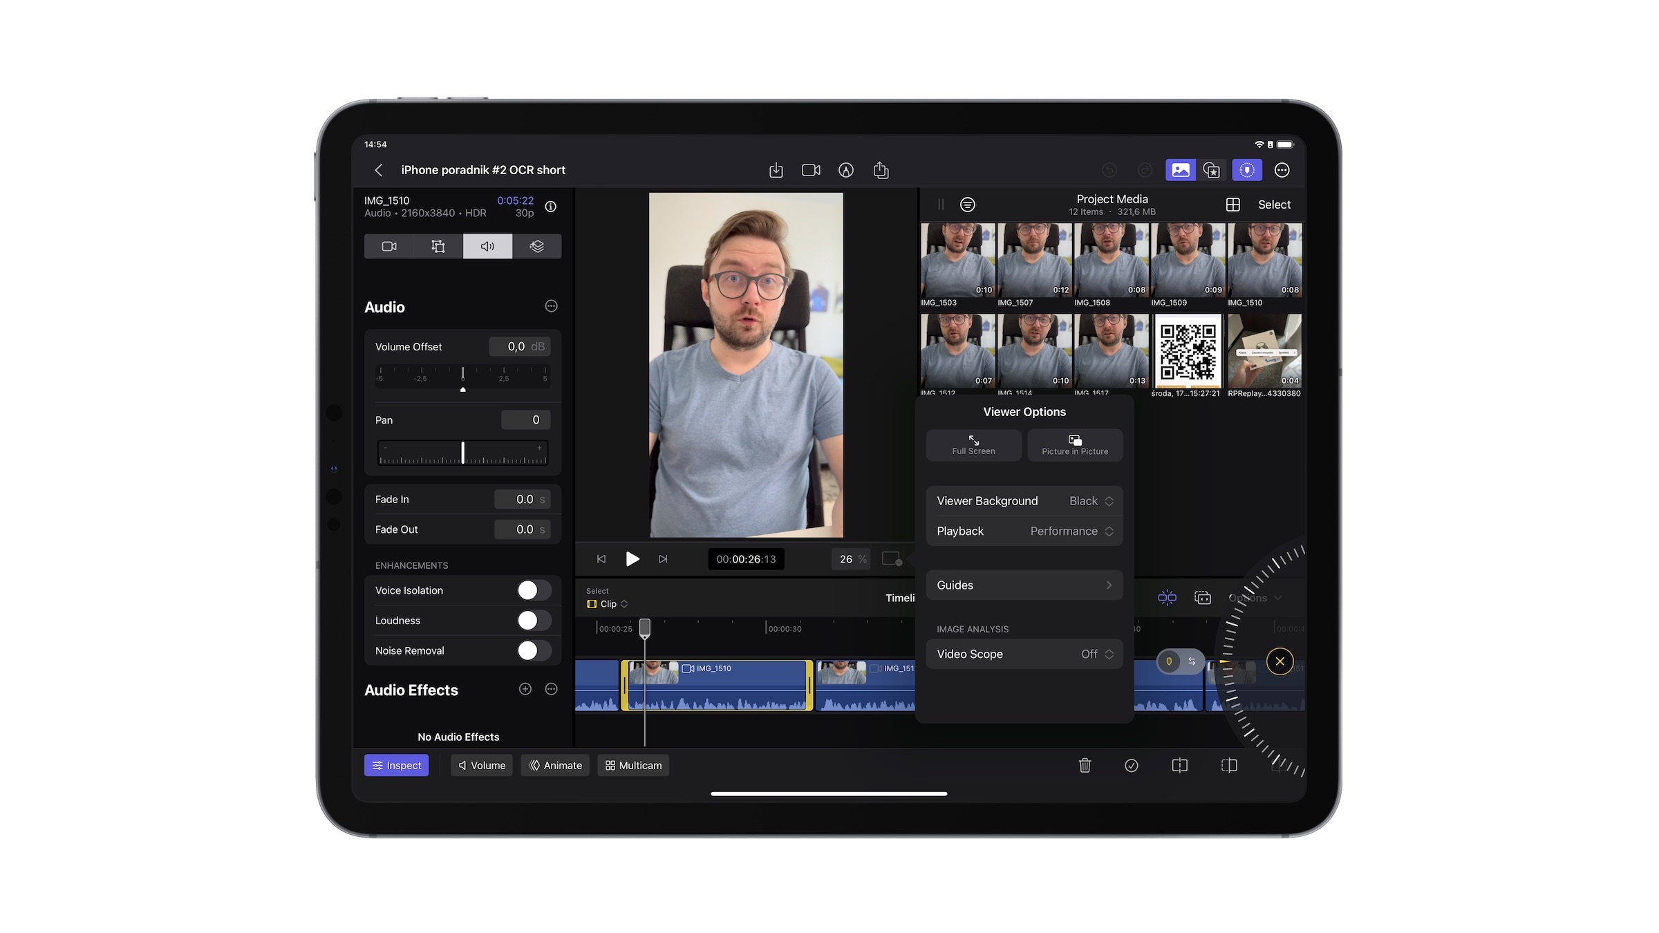Toggle the jog wheel icon in top toolbar
The height and width of the screenshot is (933, 1659).
click(1246, 170)
